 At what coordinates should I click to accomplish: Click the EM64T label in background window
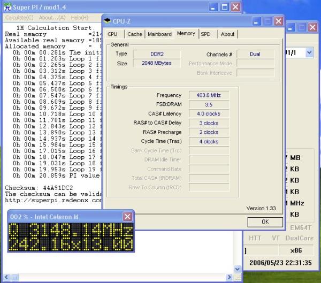(x=301, y=228)
